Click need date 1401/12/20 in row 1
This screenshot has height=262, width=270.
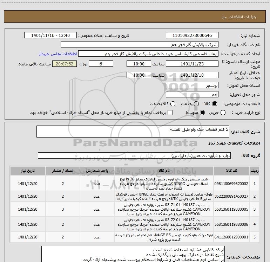[x=28, y=184]
